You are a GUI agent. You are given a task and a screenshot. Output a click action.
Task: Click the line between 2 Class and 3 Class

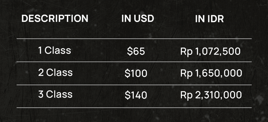(x=134, y=85)
